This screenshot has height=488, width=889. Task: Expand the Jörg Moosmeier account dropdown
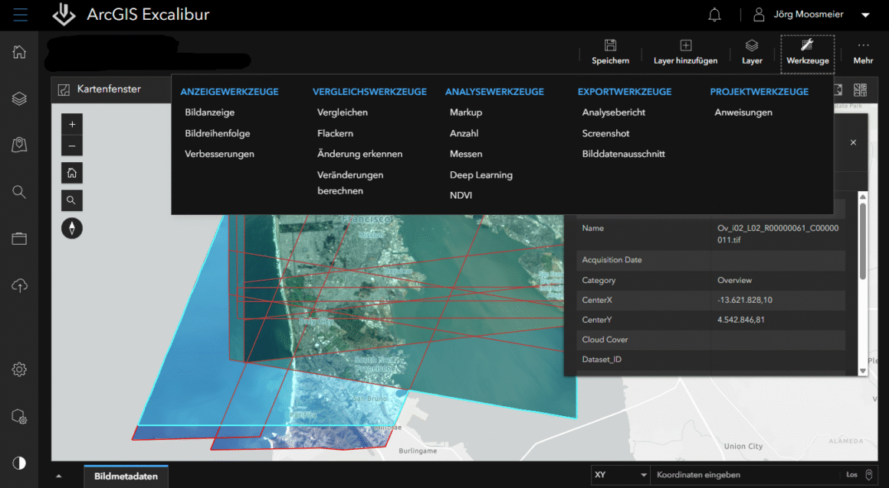tap(865, 15)
